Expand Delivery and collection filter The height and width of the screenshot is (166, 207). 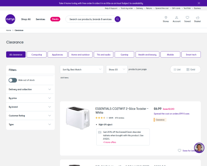point(30,89)
